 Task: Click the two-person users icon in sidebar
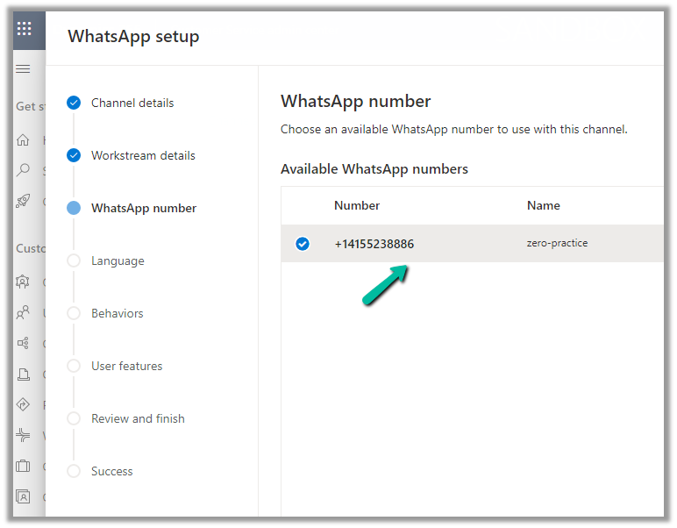(x=24, y=312)
